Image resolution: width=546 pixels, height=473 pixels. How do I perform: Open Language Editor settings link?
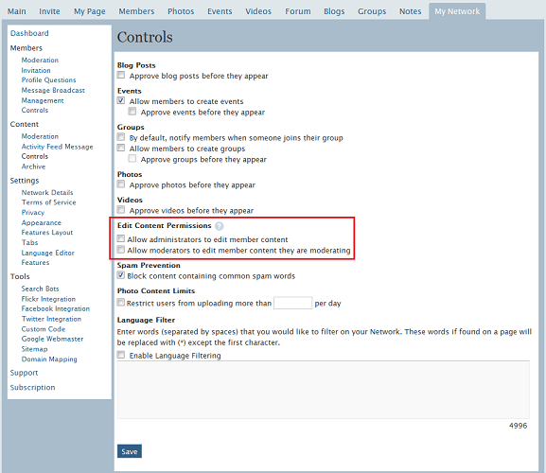point(47,253)
